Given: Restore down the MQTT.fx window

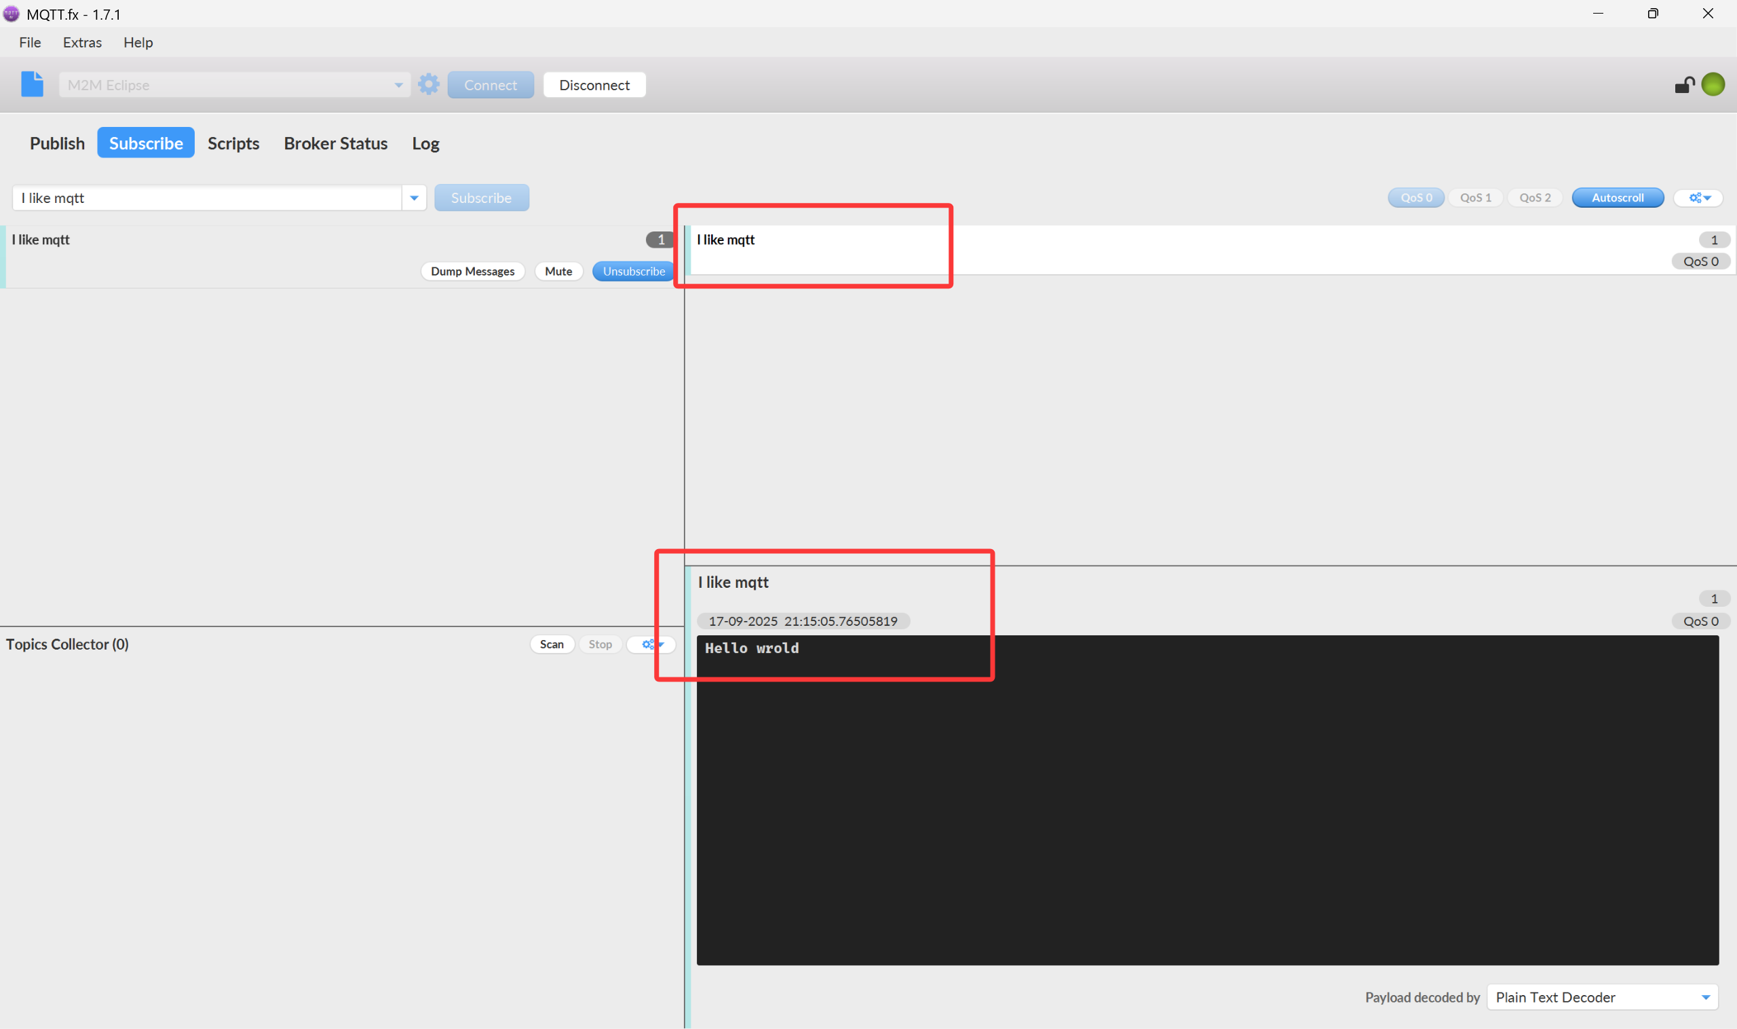Looking at the screenshot, I should pyautogui.click(x=1653, y=13).
